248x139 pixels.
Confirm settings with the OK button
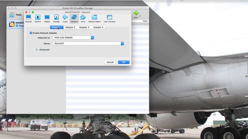[x=124, y=62]
